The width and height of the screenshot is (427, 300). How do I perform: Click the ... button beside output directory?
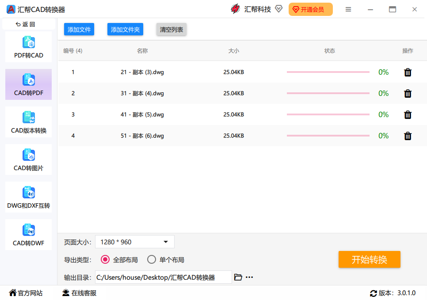pyautogui.click(x=249, y=277)
